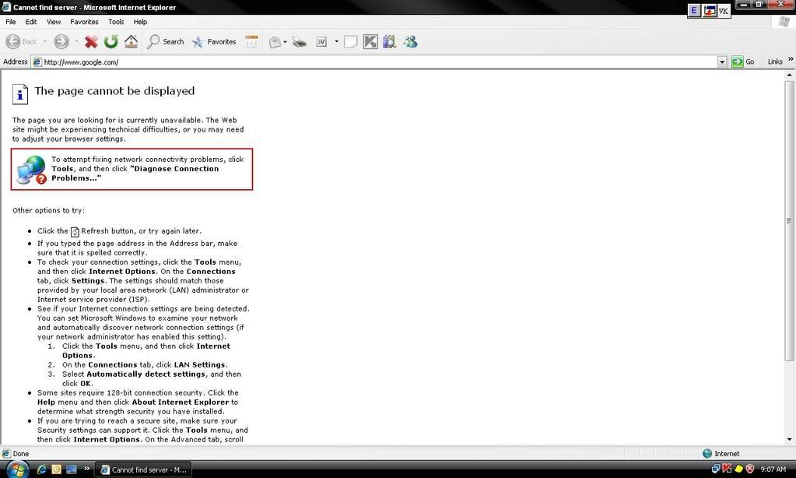
Task: Click the network connection tray icon
Action: coord(716,469)
